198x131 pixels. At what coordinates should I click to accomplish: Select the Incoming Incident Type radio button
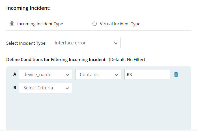tap(12, 24)
